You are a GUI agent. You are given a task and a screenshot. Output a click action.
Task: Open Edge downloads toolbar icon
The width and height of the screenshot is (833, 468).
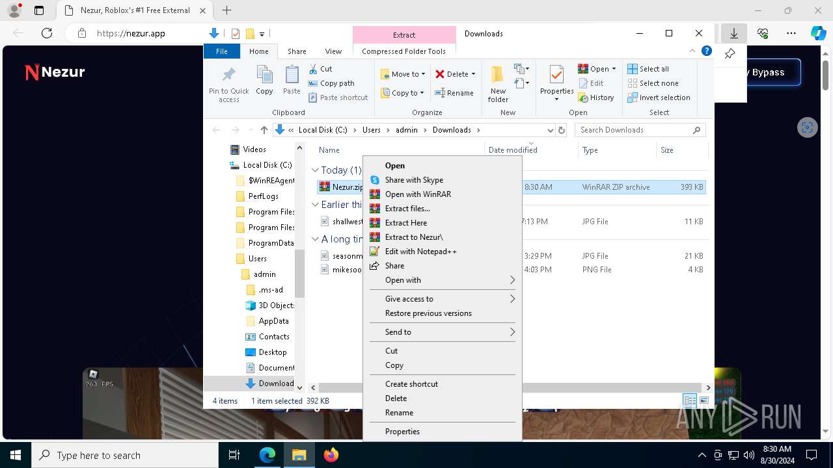[733, 33]
